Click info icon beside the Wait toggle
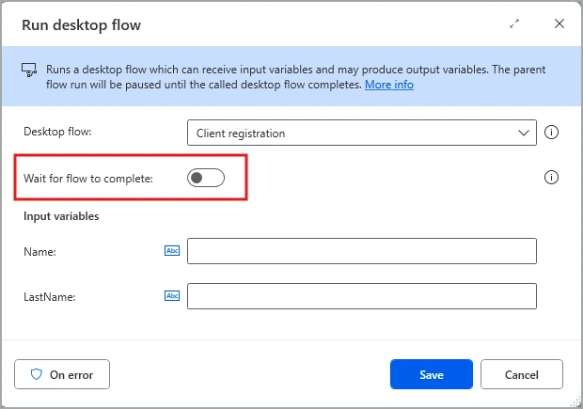 tap(552, 178)
